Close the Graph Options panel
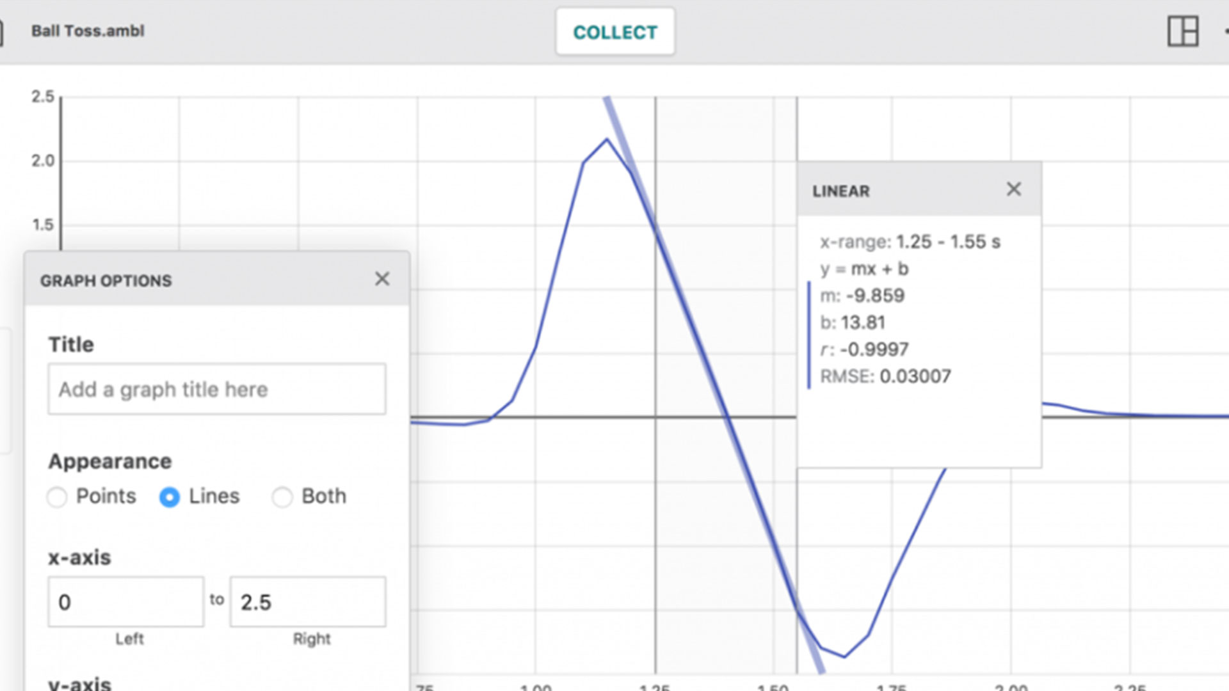 click(x=382, y=279)
